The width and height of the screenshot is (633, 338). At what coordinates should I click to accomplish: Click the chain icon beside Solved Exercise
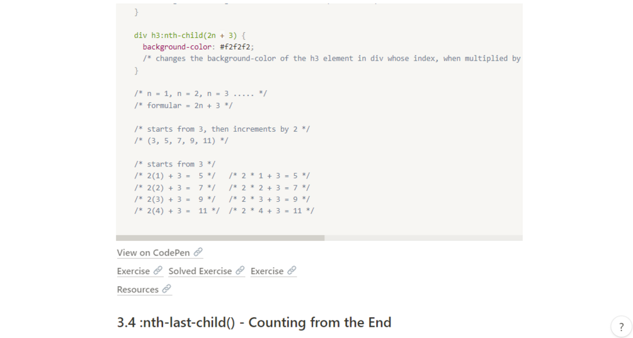click(240, 271)
